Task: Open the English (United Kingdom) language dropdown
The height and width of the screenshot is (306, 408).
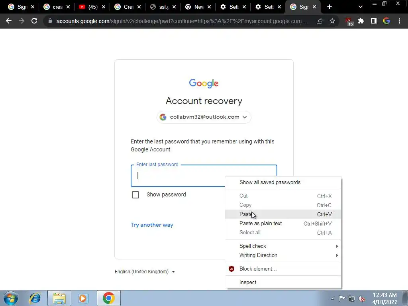Action: pos(145,272)
